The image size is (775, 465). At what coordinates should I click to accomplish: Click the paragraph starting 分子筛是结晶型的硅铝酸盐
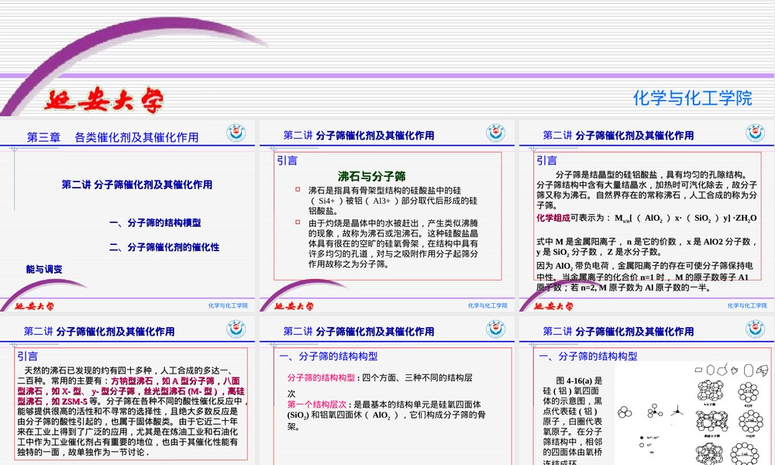646,190
